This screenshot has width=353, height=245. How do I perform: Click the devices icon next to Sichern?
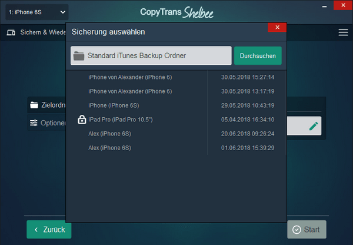(x=11, y=32)
